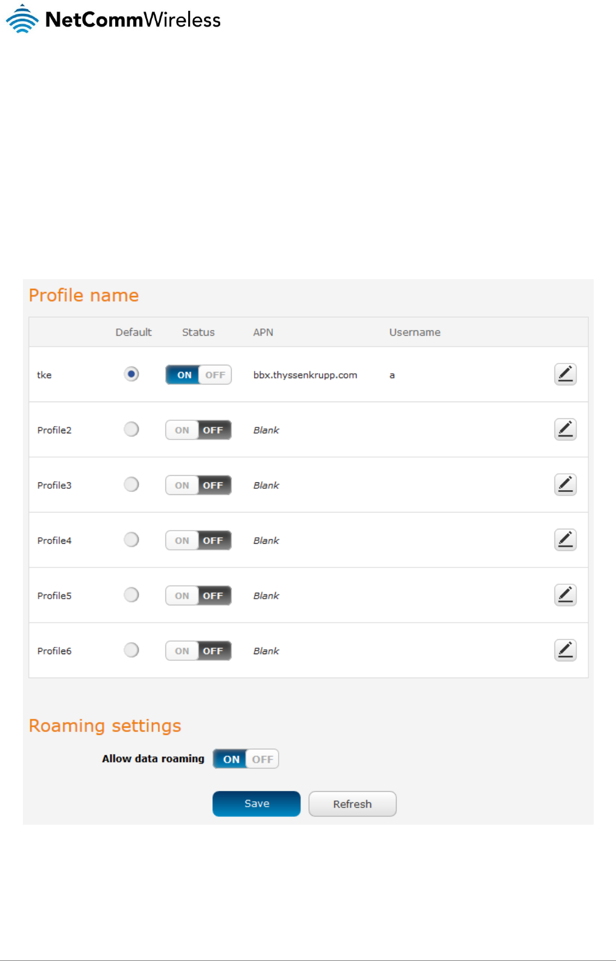The image size is (616, 961).
Task: Enable the Profile2 status switch
Action: [198, 430]
